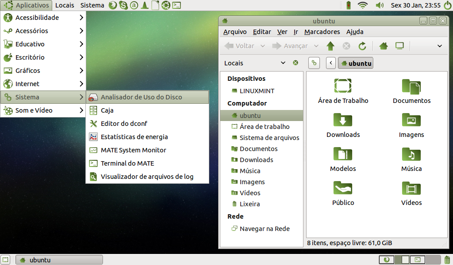Image resolution: width=453 pixels, height=265 pixels.
Task: Click the Wi-Fi network indicator
Action: point(362,5)
